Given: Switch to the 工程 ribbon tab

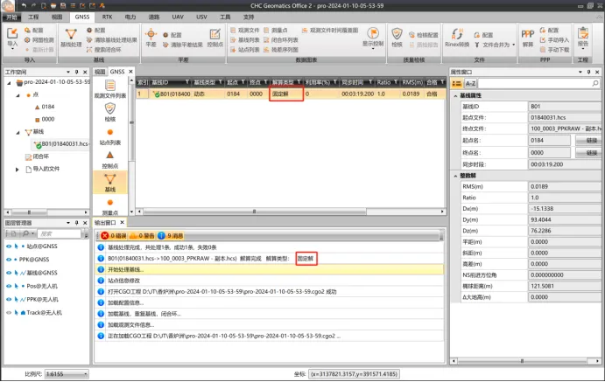Looking at the screenshot, I should pyautogui.click(x=33, y=17).
